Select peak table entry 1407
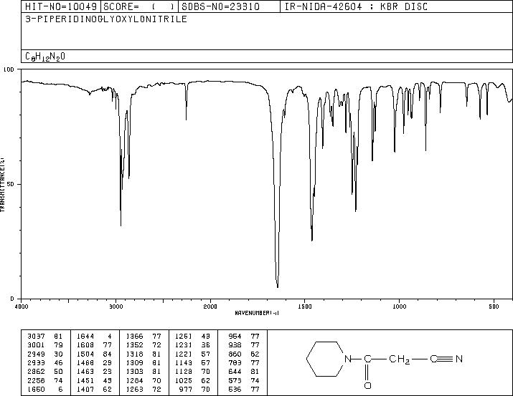513x396 pixels. 94,390
